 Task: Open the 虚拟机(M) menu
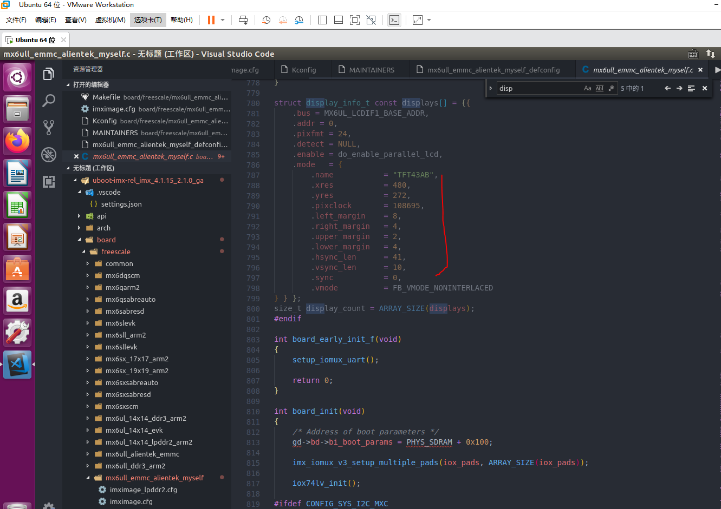click(x=110, y=20)
